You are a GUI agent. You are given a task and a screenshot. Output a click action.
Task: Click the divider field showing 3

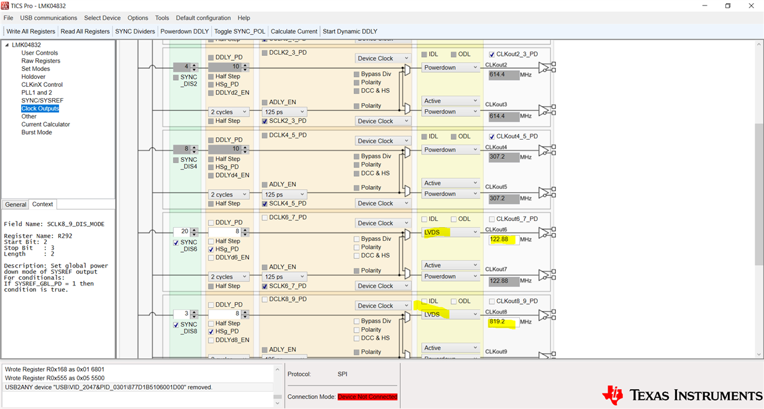click(x=181, y=314)
